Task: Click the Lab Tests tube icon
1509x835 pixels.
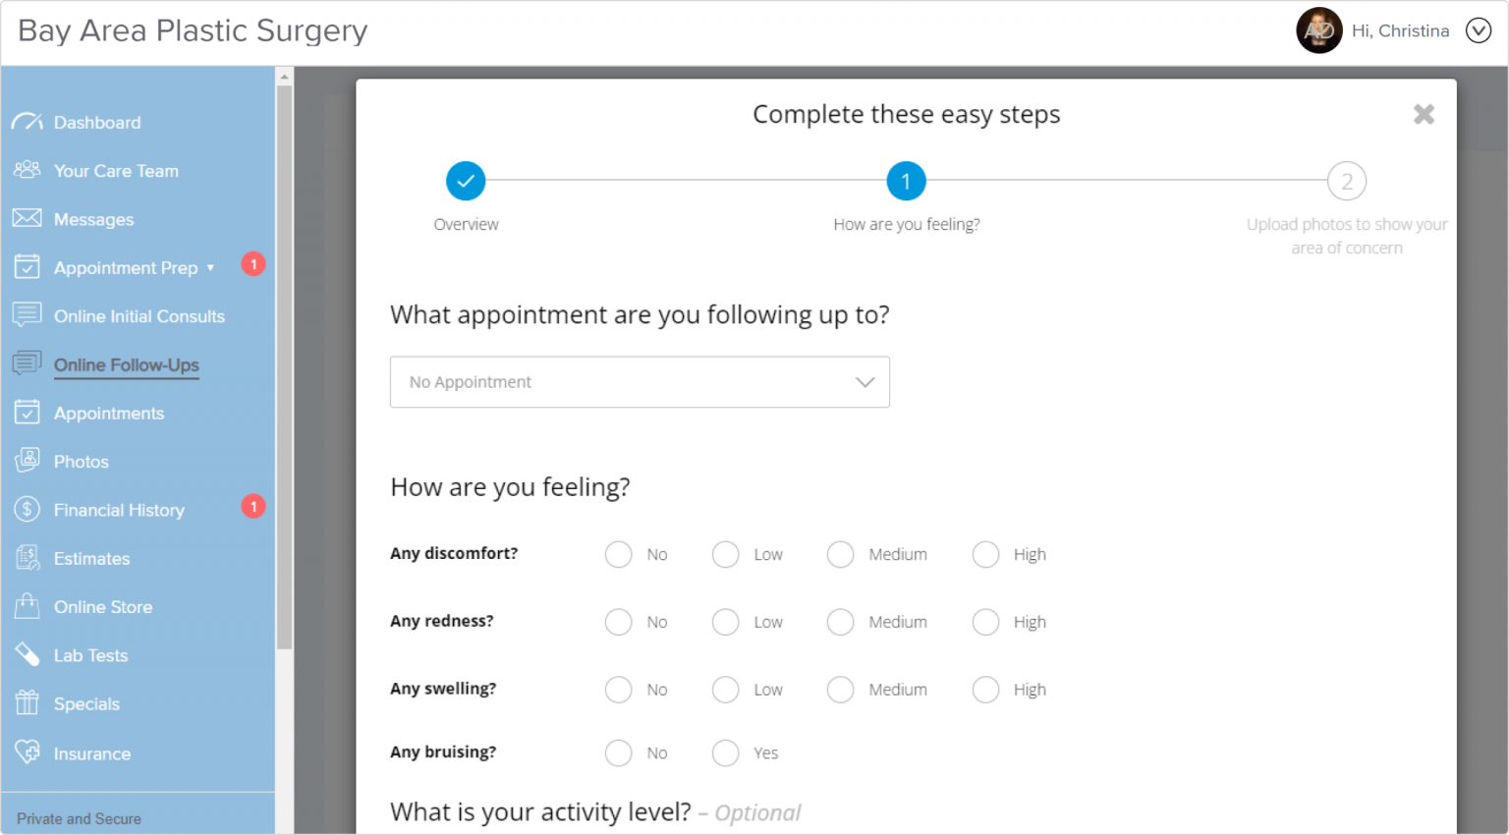Action: [28, 654]
